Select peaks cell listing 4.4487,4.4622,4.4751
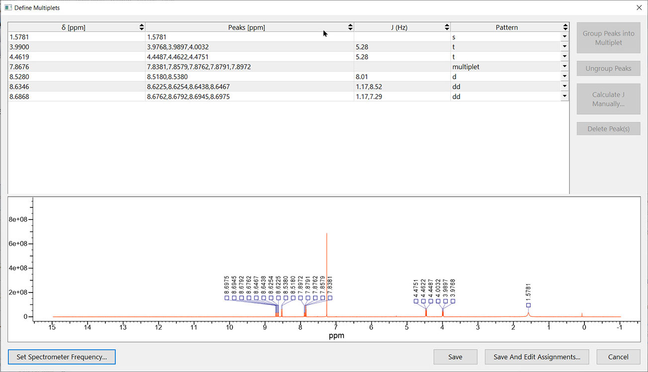The height and width of the screenshot is (372, 648). (248, 57)
